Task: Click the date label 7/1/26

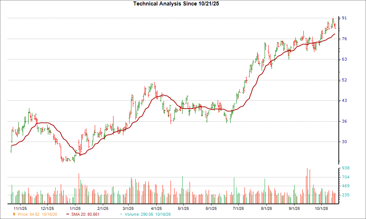Action: pos(238,208)
